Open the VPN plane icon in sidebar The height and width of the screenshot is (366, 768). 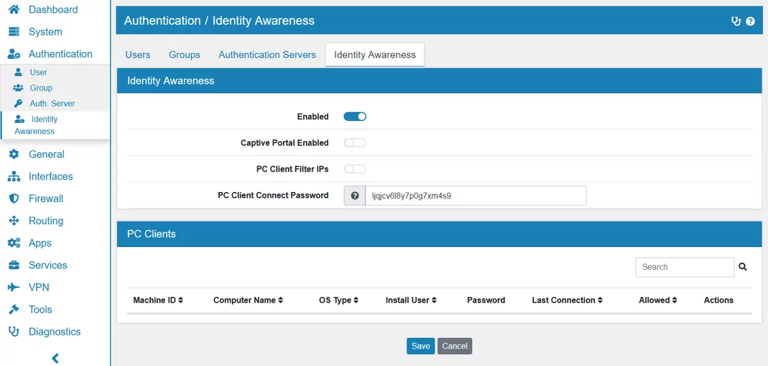click(13, 287)
